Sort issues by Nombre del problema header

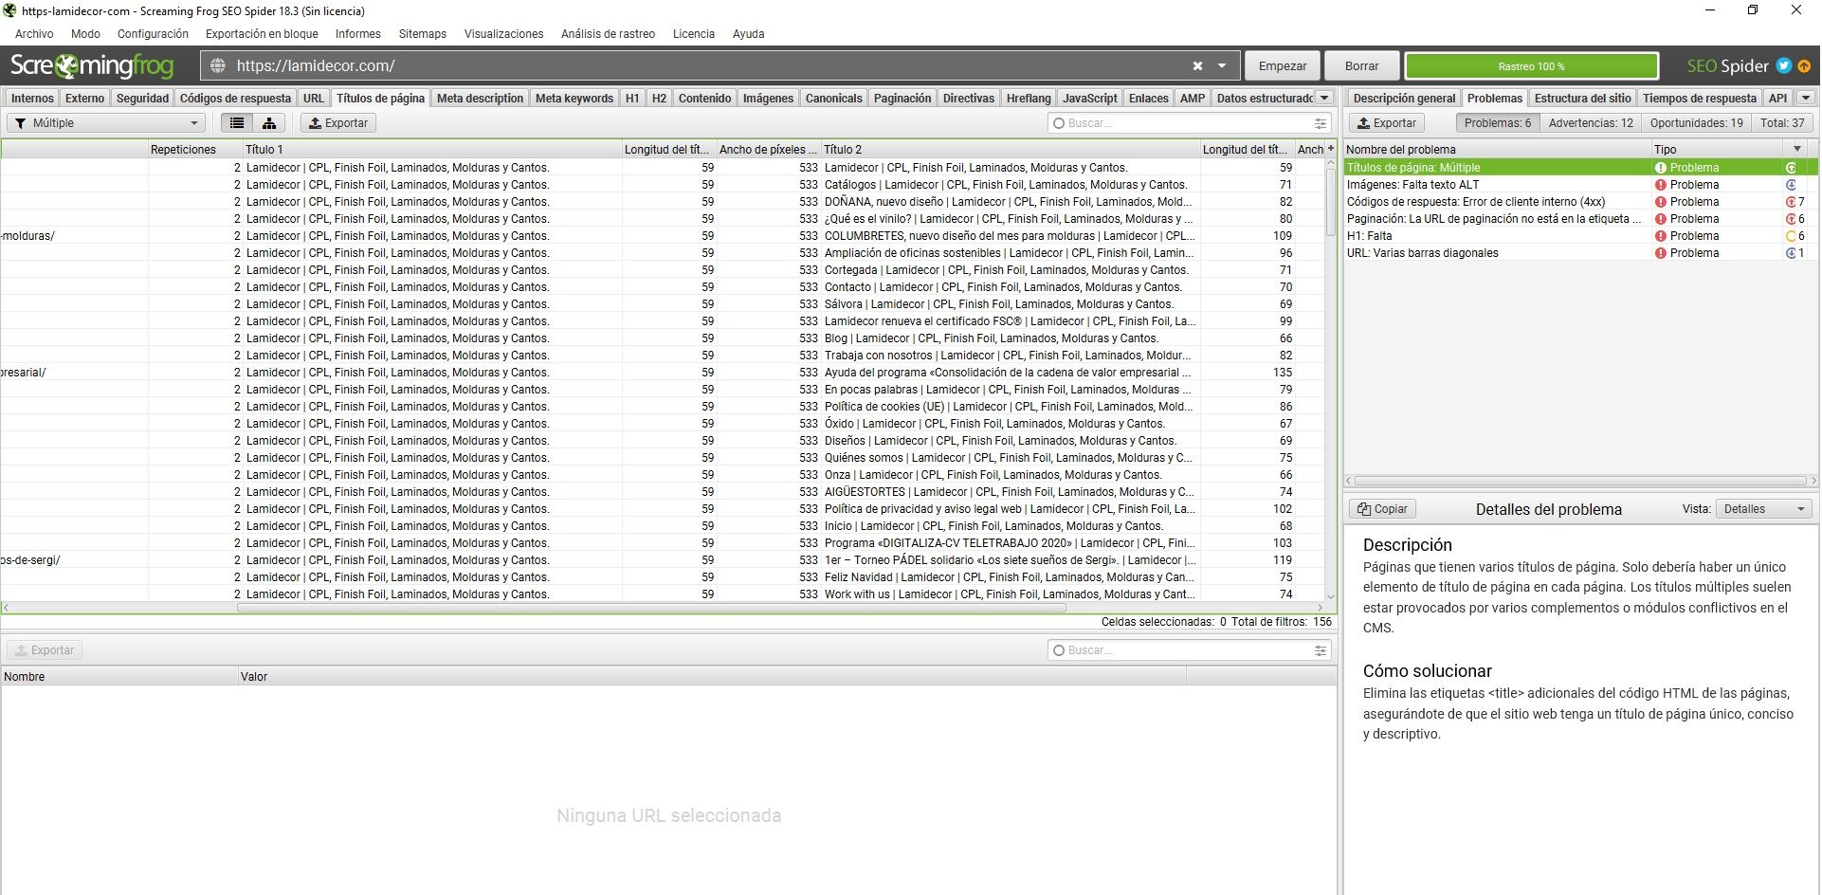point(1497,149)
